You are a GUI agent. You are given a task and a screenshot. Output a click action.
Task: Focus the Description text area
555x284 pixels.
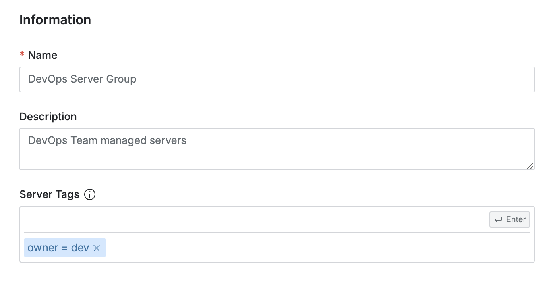tap(277, 149)
